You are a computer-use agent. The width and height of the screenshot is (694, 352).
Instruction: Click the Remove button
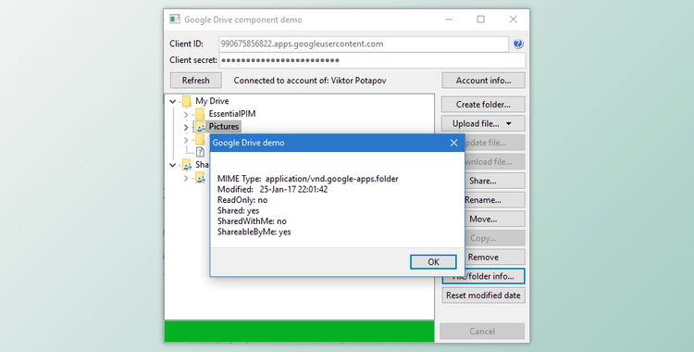494,258
